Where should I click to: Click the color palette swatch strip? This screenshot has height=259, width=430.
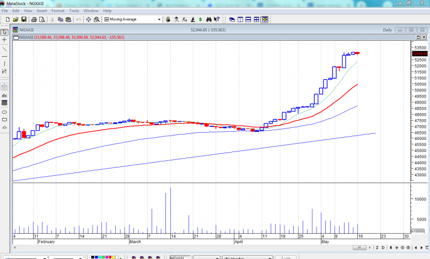103,257
